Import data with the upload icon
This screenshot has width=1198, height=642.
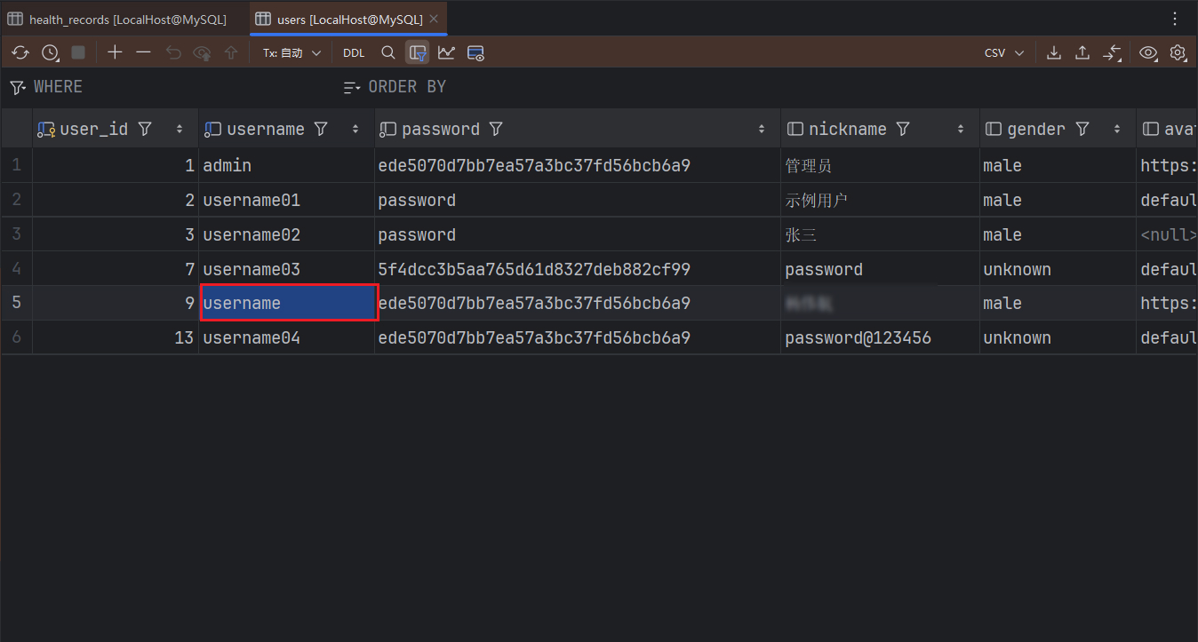pyautogui.click(x=1082, y=52)
